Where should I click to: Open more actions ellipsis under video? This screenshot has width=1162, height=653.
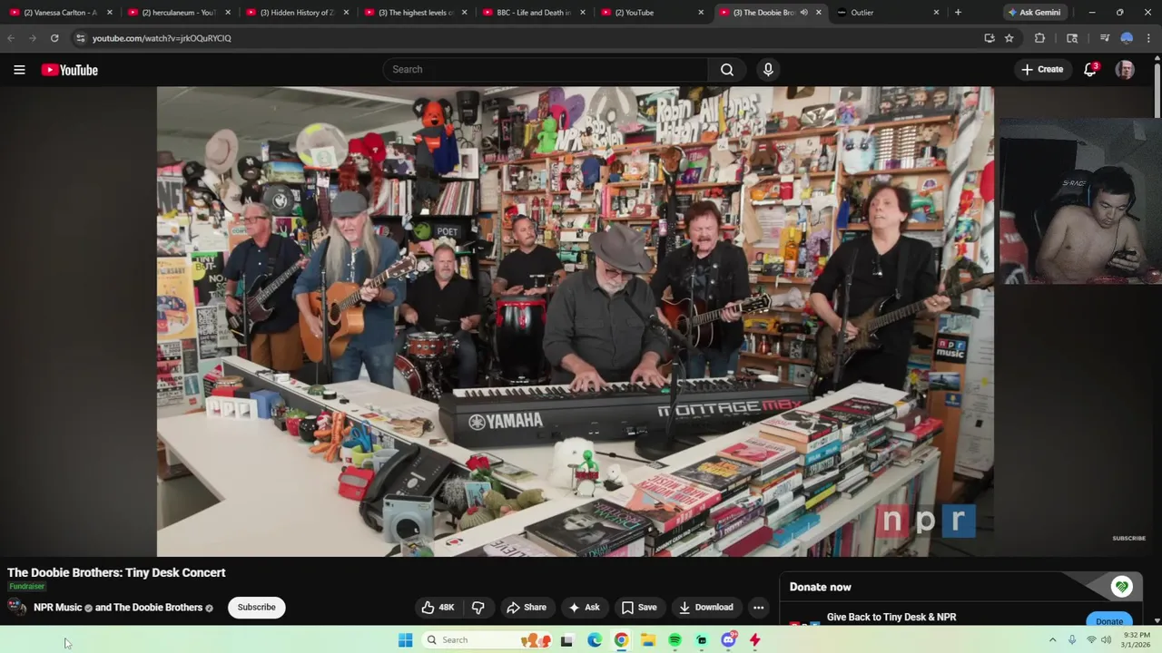(x=758, y=608)
